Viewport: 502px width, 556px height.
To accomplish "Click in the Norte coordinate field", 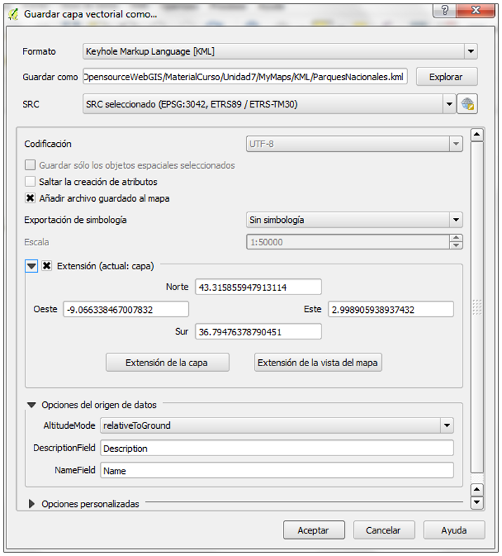I will tap(258, 287).
